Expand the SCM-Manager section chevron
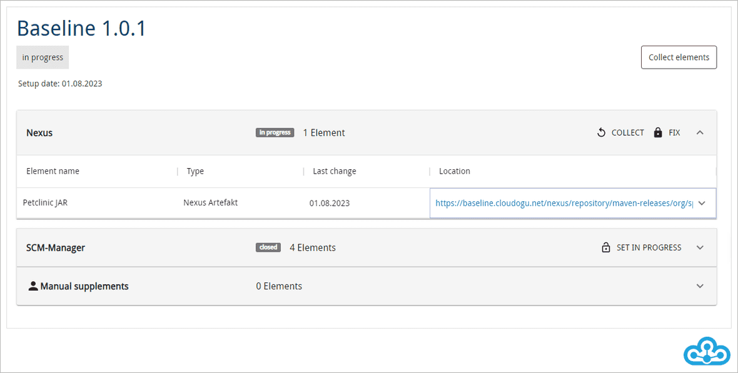This screenshot has height=373, width=738. (700, 247)
